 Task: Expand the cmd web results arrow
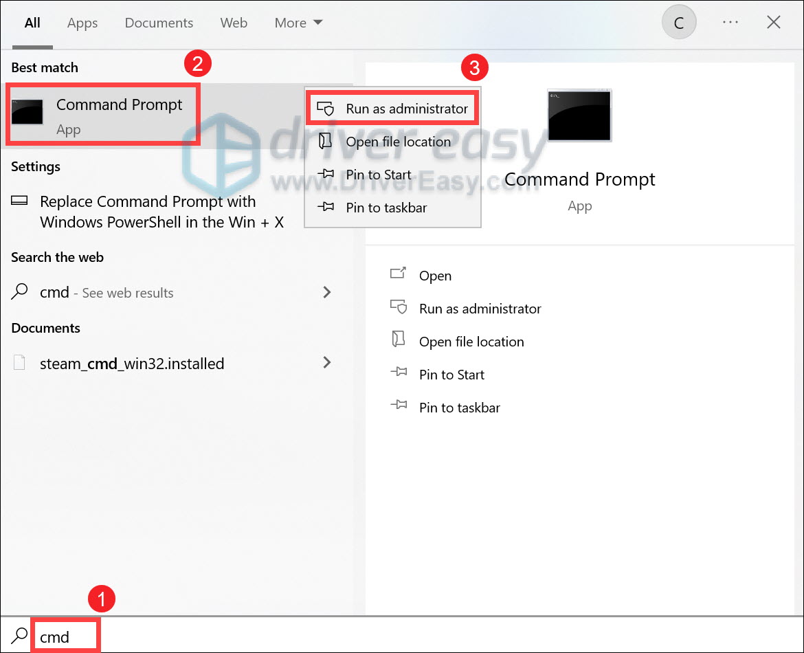[326, 292]
